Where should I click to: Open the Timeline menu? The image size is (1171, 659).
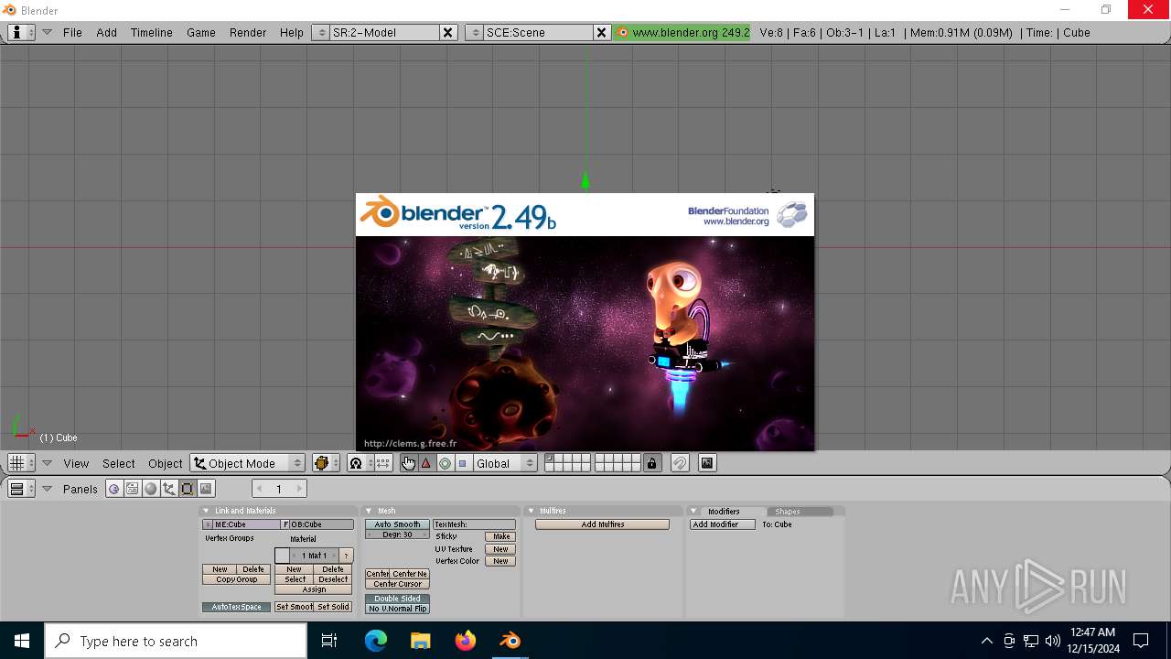pyautogui.click(x=151, y=32)
